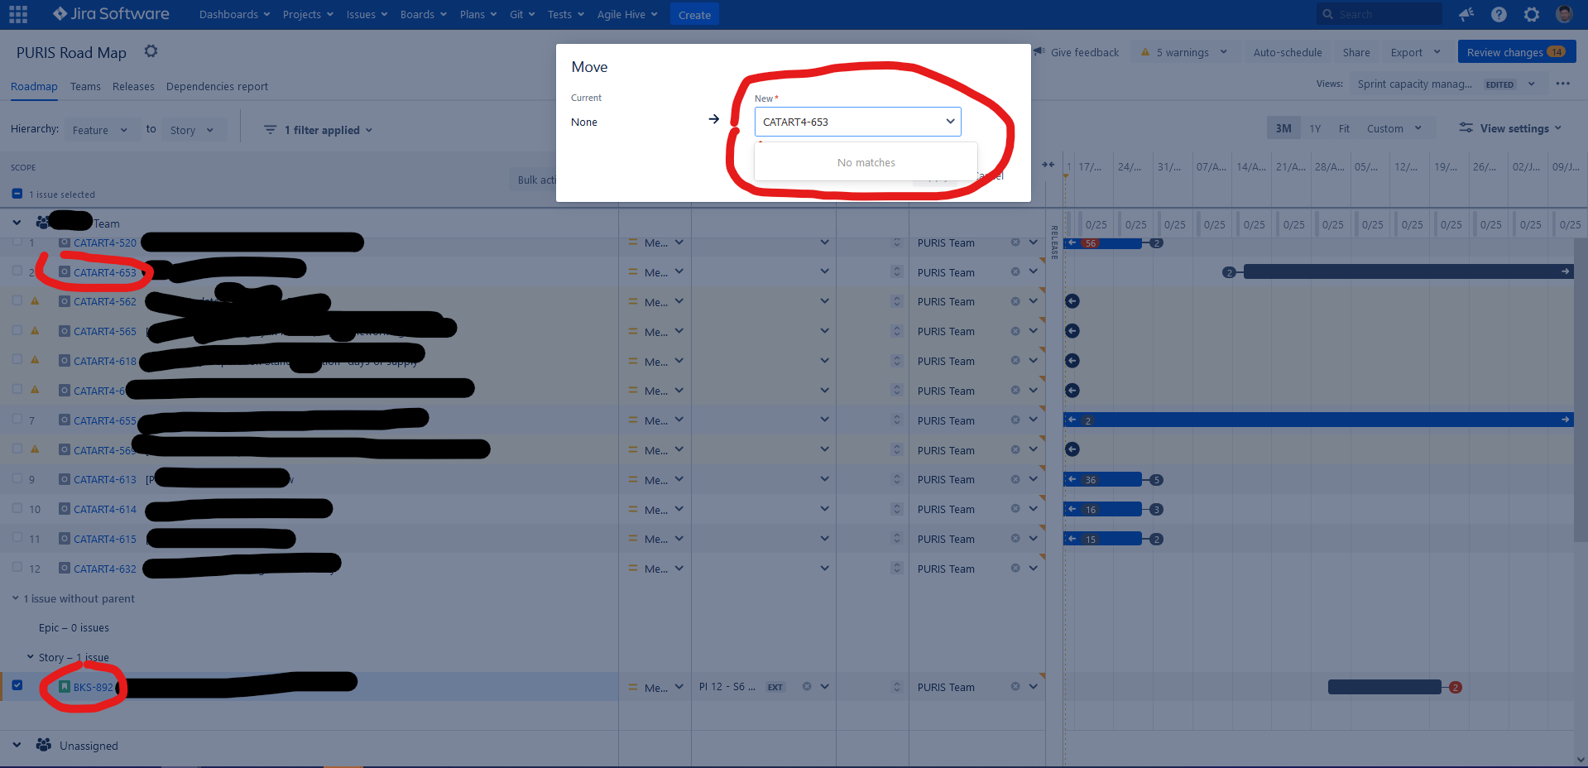This screenshot has height=768, width=1588.
Task: Open plan settings gear next to PURIS Road Map
Action: (151, 51)
